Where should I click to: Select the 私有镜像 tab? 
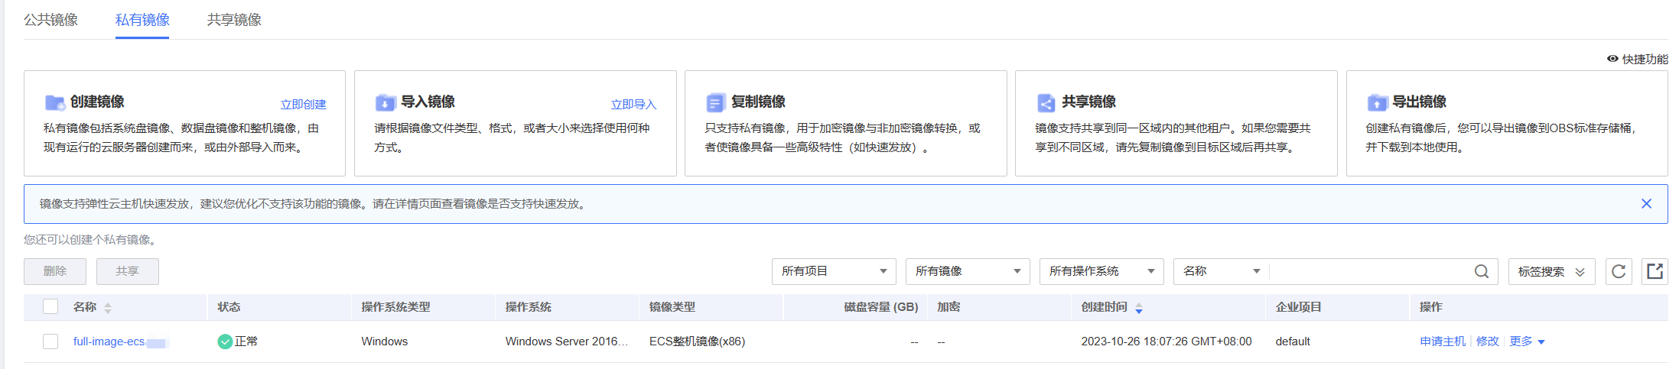(x=142, y=20)
